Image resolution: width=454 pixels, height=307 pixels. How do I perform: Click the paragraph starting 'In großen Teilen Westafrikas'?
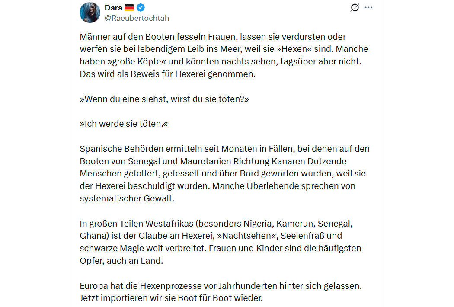[221, 242]
